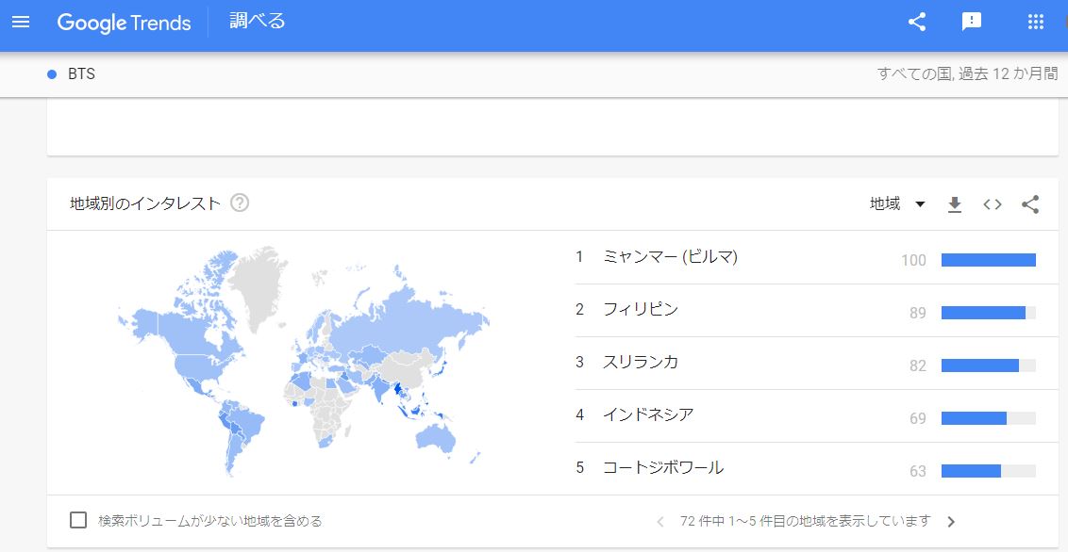Send feedback via header icon
The image size is (1068, 552).
(x=972, y=23)
